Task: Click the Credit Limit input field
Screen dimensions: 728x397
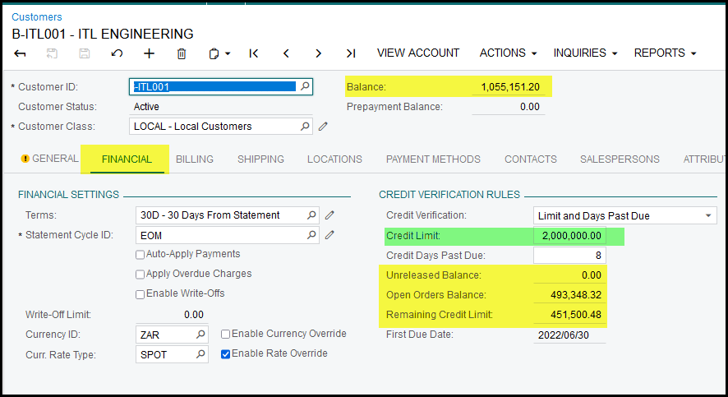Action: [569, 236]
